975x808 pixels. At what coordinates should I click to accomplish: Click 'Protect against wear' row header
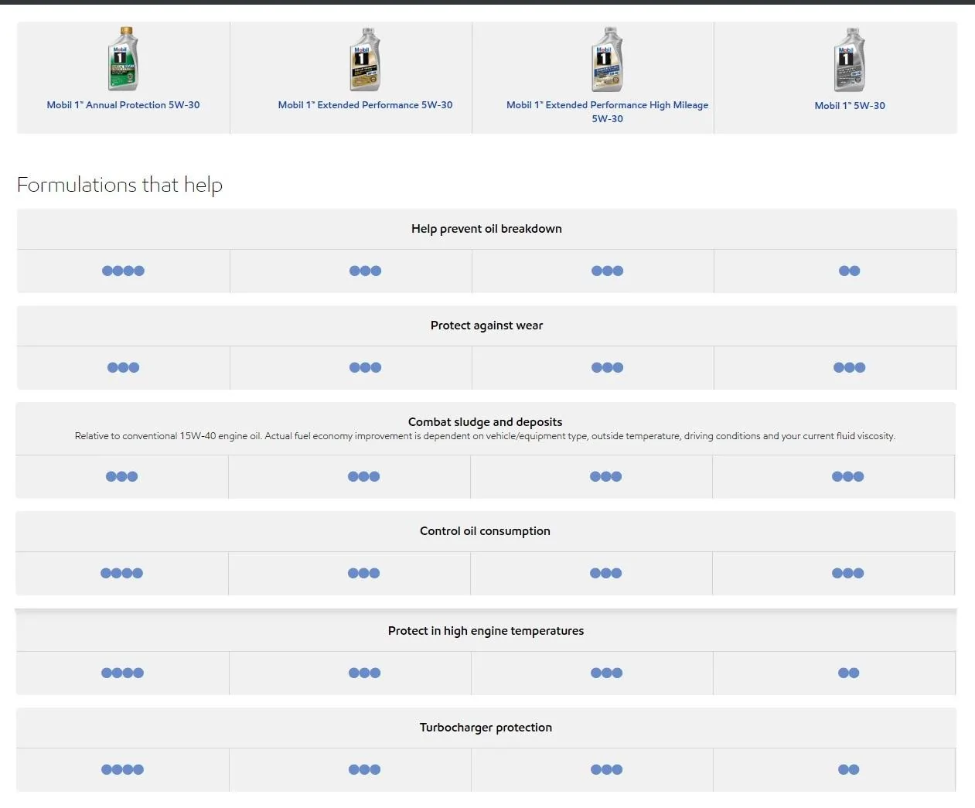pyautogui.click(x=486, y=326)
